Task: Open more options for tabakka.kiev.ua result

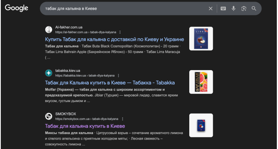Action: point(119,76)
